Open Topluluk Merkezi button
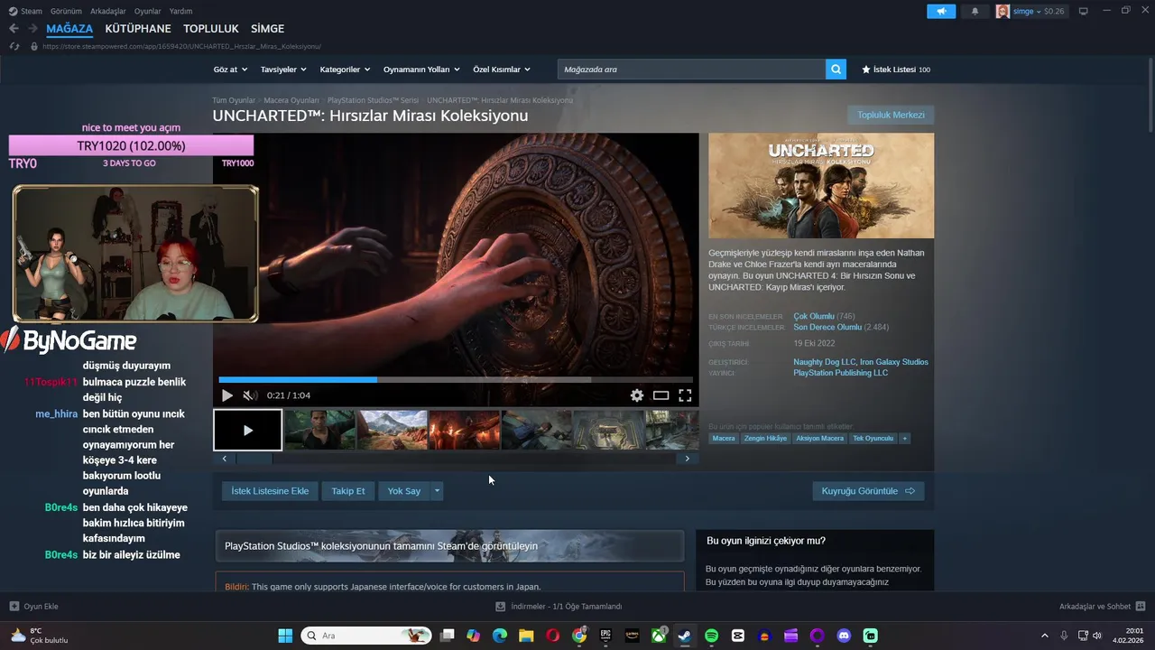 click(x=891, y=115)
